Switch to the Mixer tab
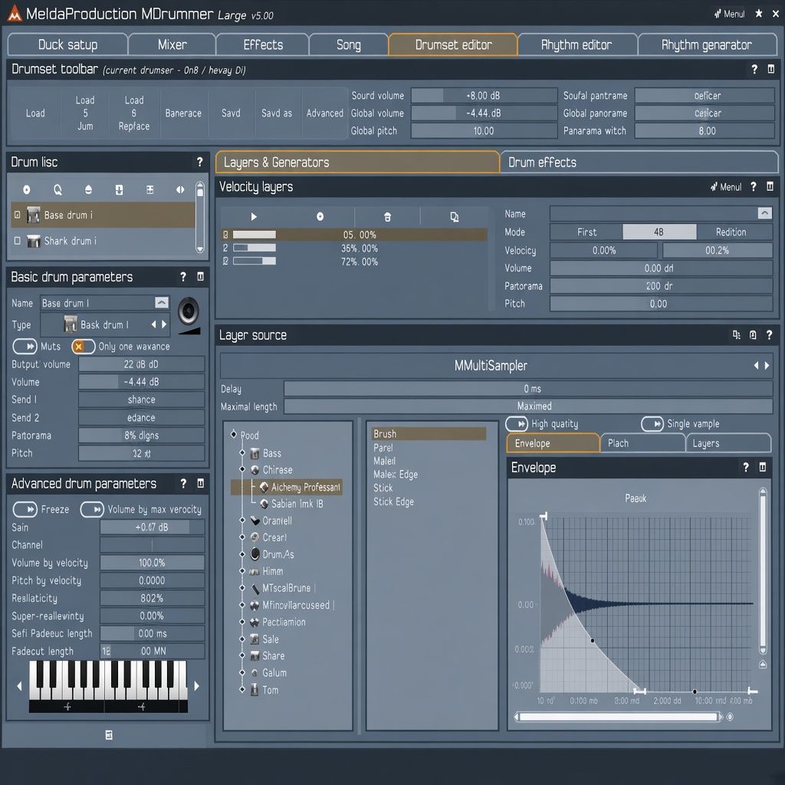The height and width of the screenshot is (785, 785). click(x=172, y=44)
